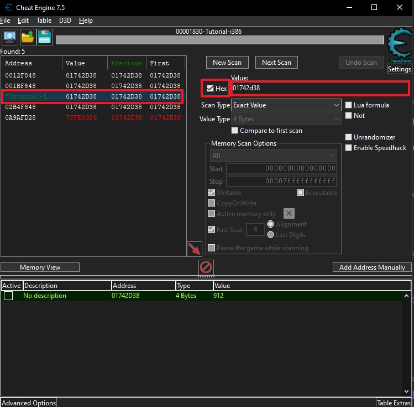This screenshot has width=414, height=407.
Task: Uncheck the Hex checkbox
Action: pyautogui.click(x=210, y=89)
